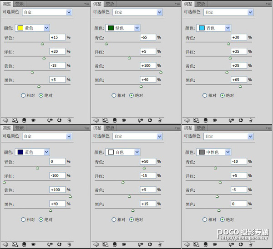Click back arrow icon in Green (绿色) panel

(x=96, y=120)
